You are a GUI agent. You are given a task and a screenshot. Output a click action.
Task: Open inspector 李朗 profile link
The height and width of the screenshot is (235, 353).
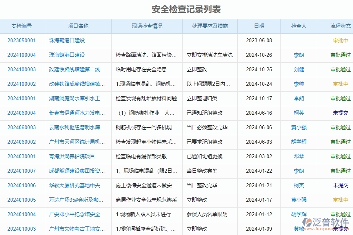tap(298, 55)
